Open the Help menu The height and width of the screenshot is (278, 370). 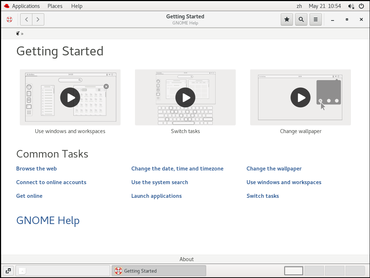(77, 6)
